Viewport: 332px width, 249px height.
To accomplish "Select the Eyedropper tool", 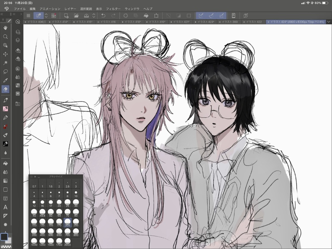I will [5, 81].
